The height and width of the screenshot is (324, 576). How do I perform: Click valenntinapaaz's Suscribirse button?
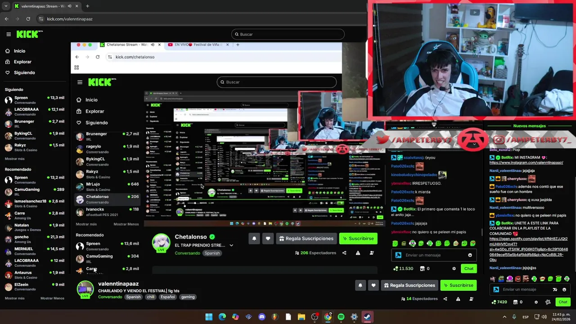(458, 285)
